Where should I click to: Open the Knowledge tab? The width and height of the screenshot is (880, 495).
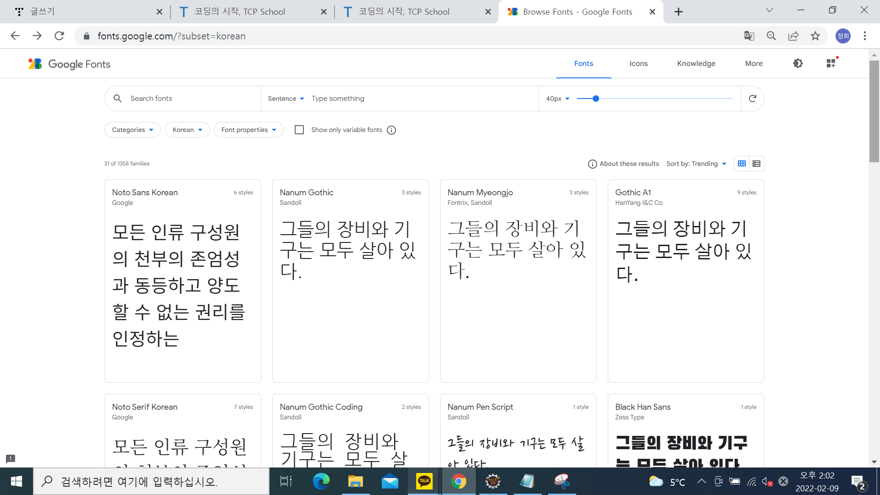696,63
